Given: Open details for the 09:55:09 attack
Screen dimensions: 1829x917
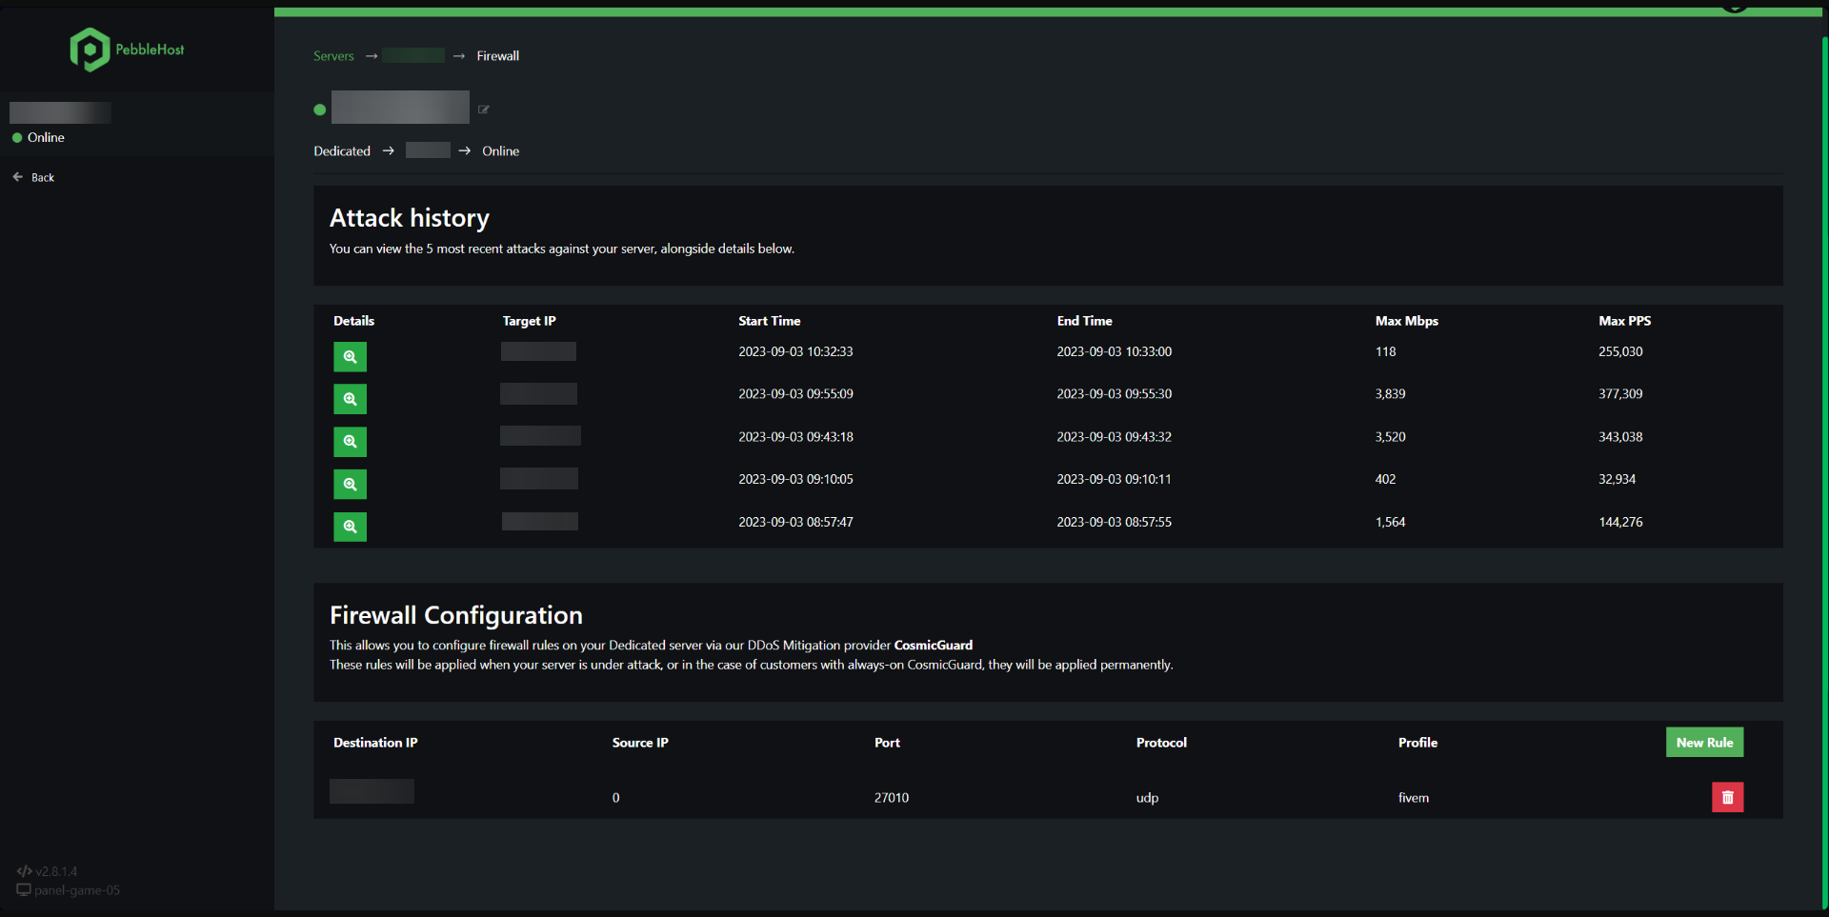Looking at the screenshot, I should coord(350,399).
